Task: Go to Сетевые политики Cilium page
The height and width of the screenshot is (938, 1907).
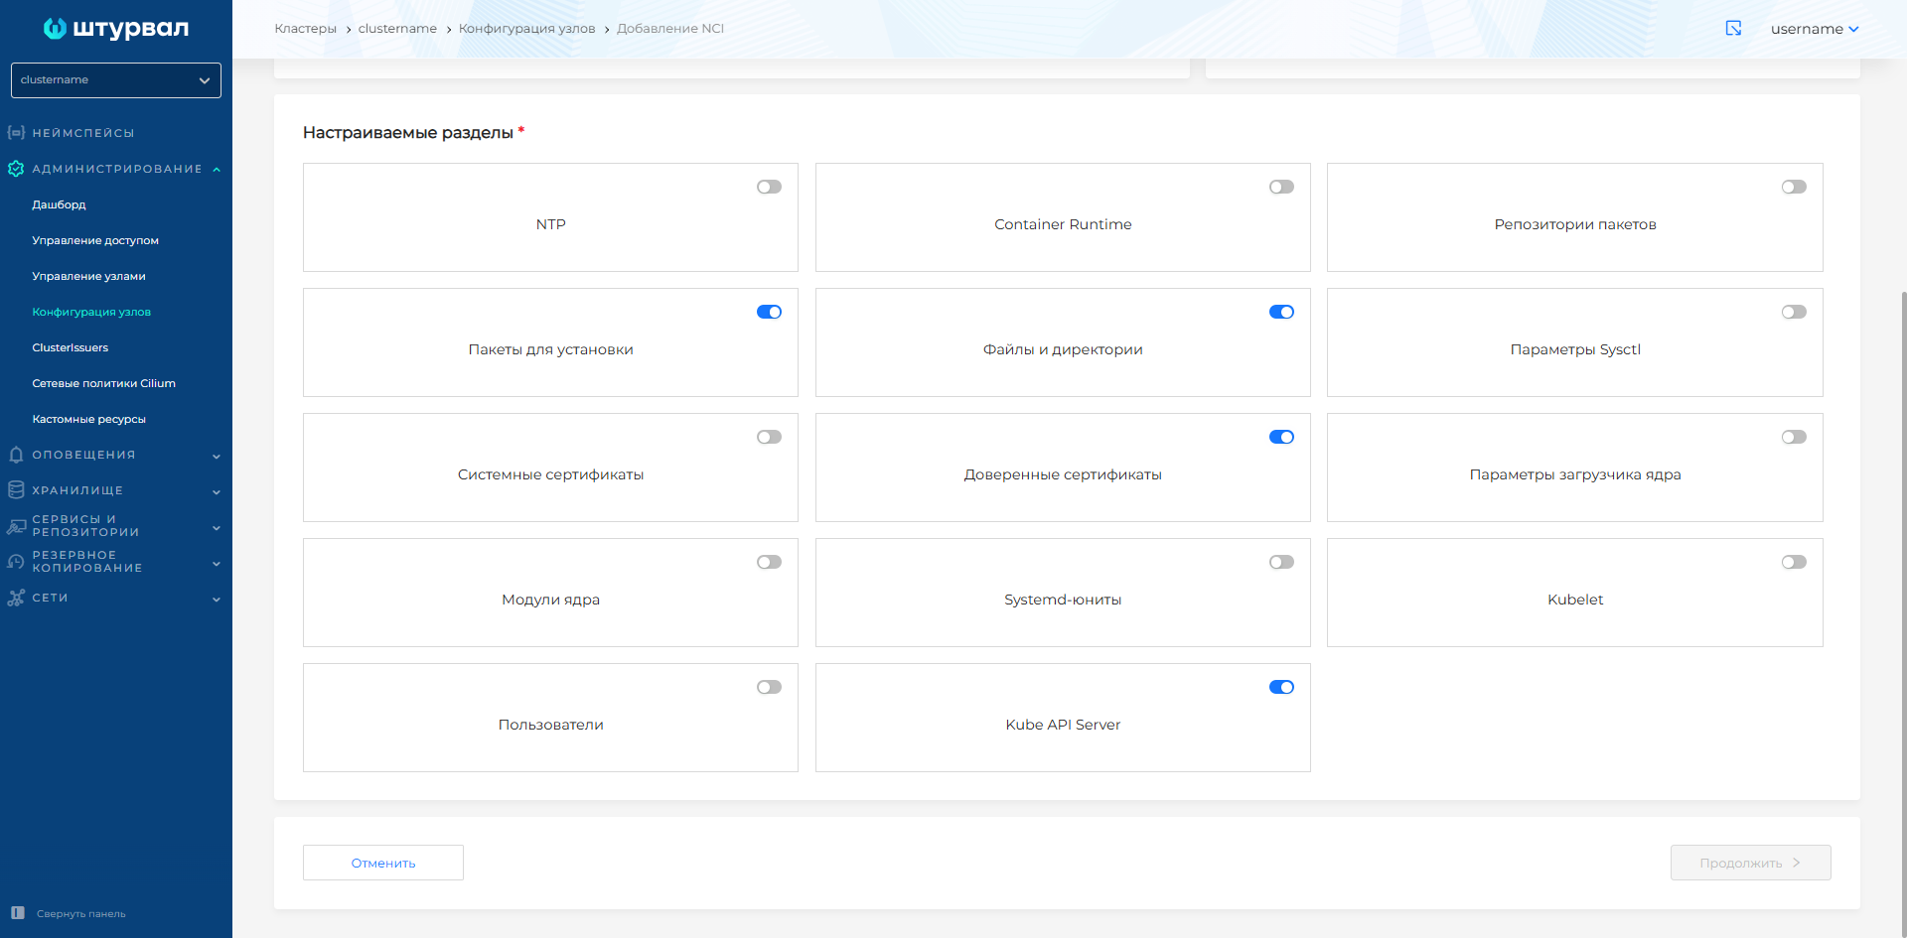Action: (103, 383)
